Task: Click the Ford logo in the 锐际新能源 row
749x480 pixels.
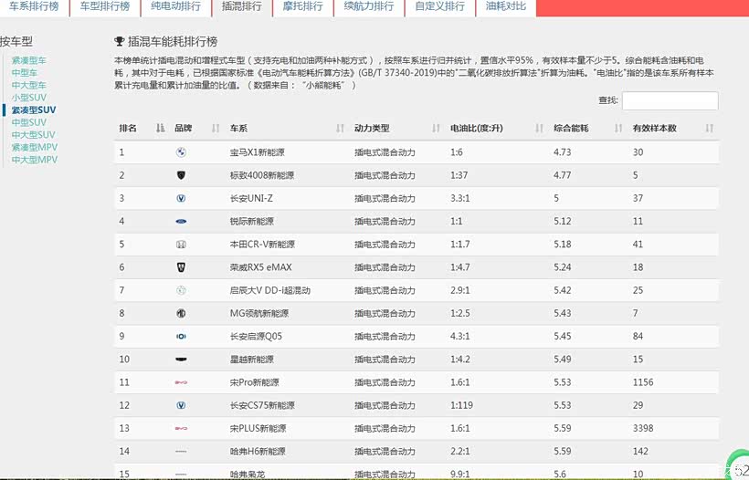Action: pyautogui.click(x=181, y=222)
